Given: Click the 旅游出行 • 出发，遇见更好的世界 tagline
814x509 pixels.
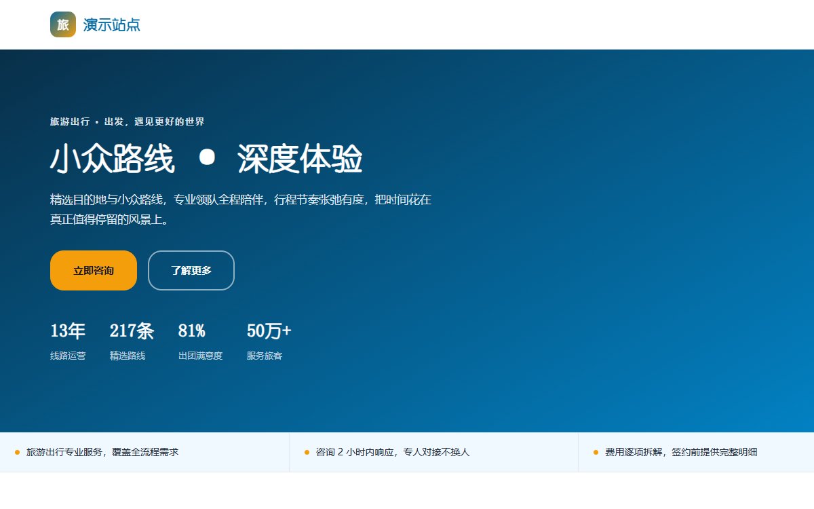Looking at the screenshot, I should click(x=128, y=121).
